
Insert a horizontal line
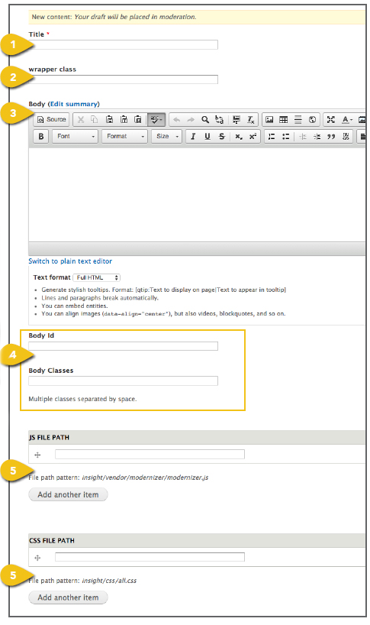pos(298,120)
